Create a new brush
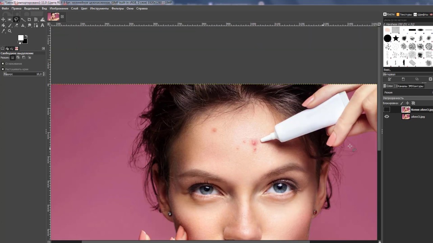 click(x=403, y=79)
